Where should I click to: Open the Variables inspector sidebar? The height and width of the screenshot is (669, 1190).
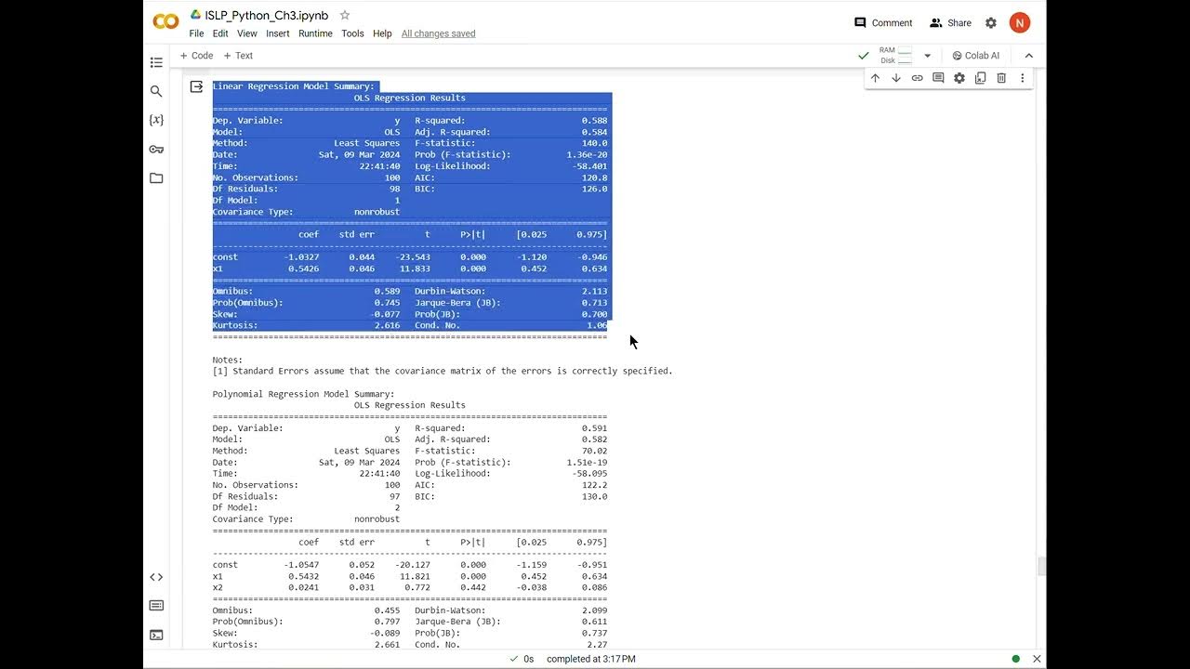coord(156,120)
